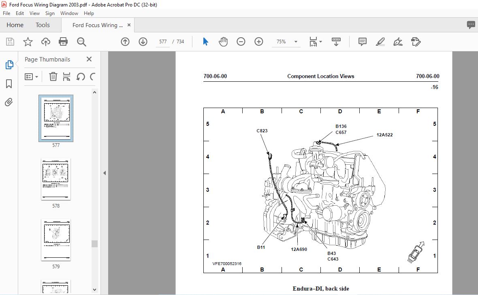The width and height of the screenshot is (478, 295).
Task: Click the upload to cloud icon
Action: (46, 42)
